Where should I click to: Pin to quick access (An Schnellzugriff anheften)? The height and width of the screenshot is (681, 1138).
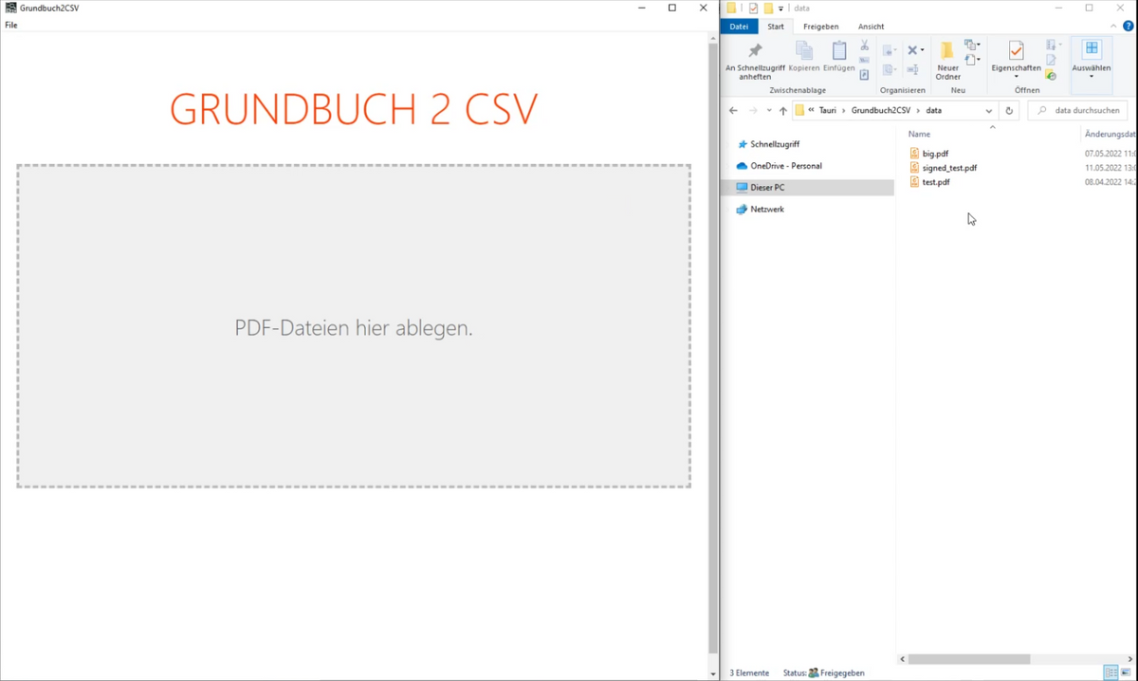pyautogui.click(x=755, y=62)
